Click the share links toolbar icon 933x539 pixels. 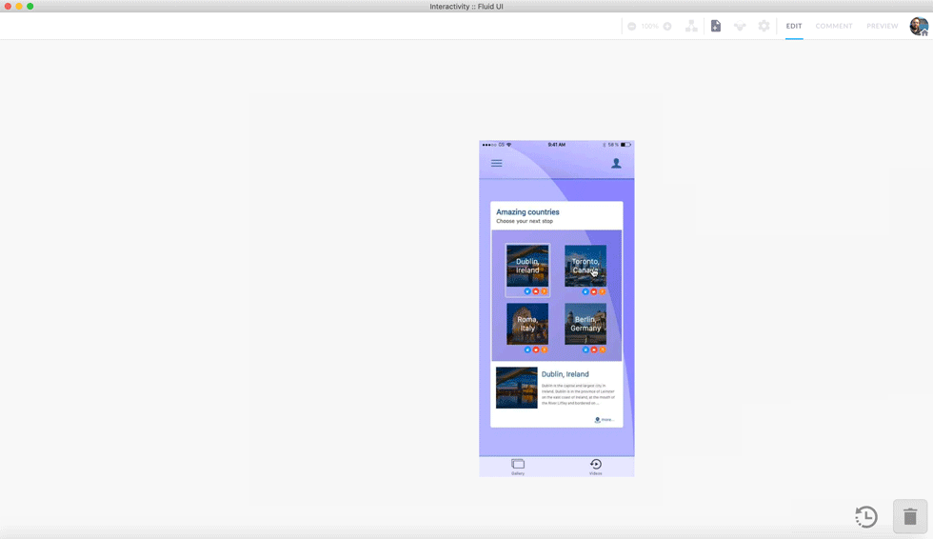tap(740, 27)
